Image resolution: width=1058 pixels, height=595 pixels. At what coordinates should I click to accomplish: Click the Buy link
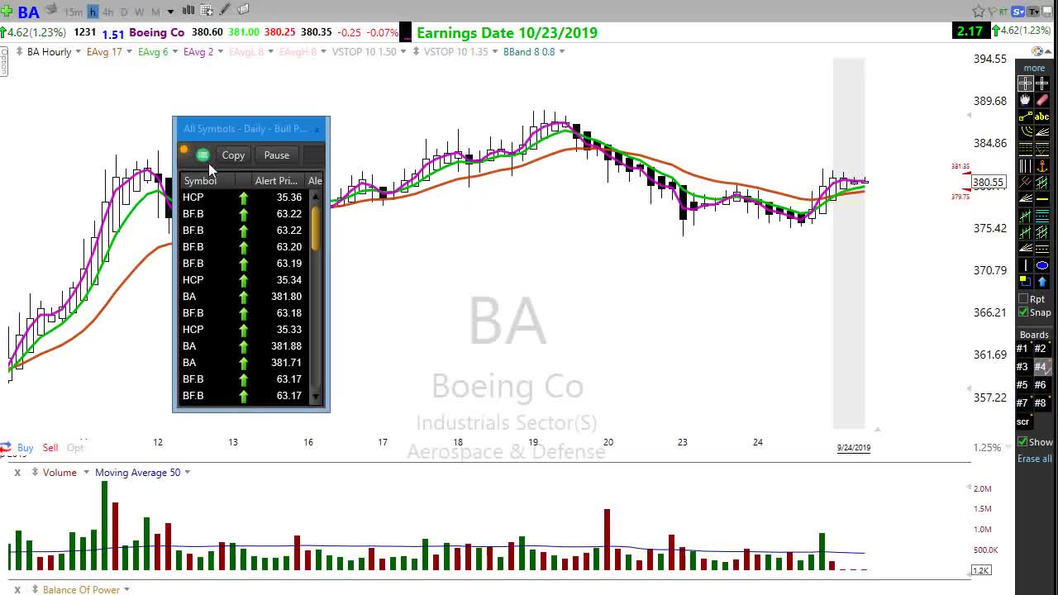tap(25, 447)
